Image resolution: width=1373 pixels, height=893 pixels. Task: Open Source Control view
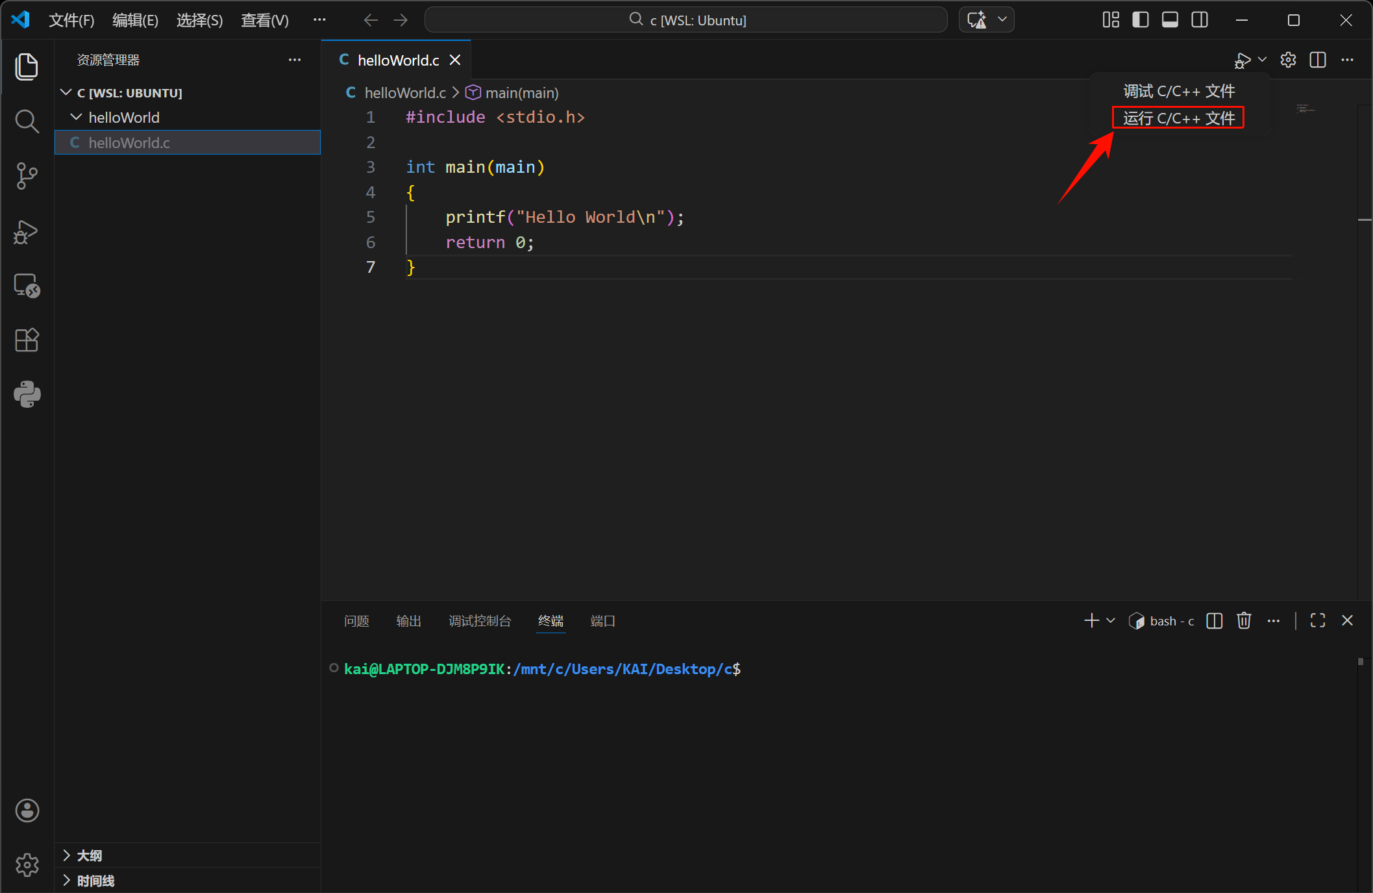(x=27, y=176)
